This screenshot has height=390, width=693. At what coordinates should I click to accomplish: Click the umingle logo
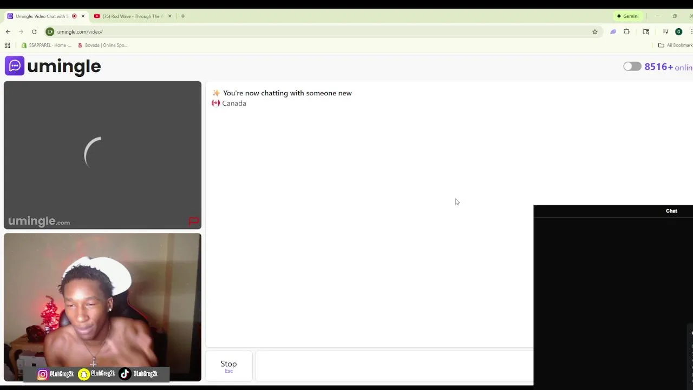(x=53, y=66)
